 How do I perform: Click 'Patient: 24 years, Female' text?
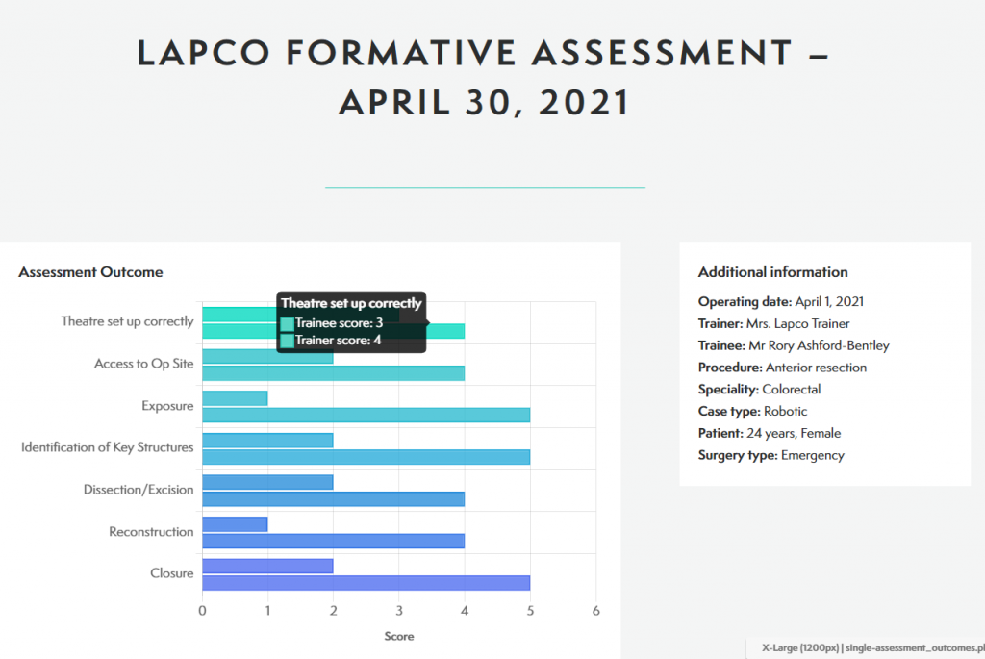770,433
